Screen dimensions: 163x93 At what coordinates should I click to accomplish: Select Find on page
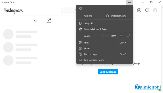(x=104, y=54)
